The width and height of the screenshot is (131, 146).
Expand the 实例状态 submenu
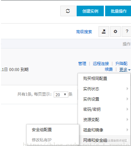click(104, 89)
